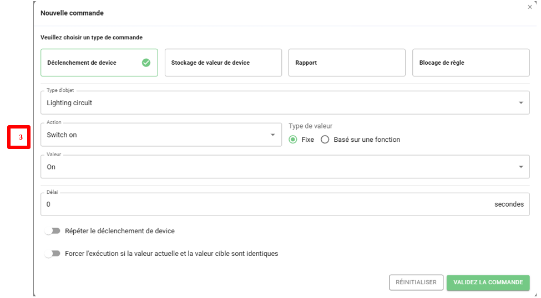Select the Déclenchement de device command type

tap(89, 63)
